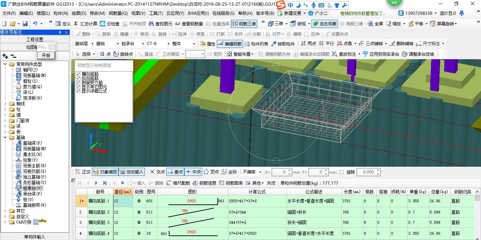The width and height of the screenshot is (481, 240).
Task: Open the 整体 dropdown
Action: (x=194, y=44)
